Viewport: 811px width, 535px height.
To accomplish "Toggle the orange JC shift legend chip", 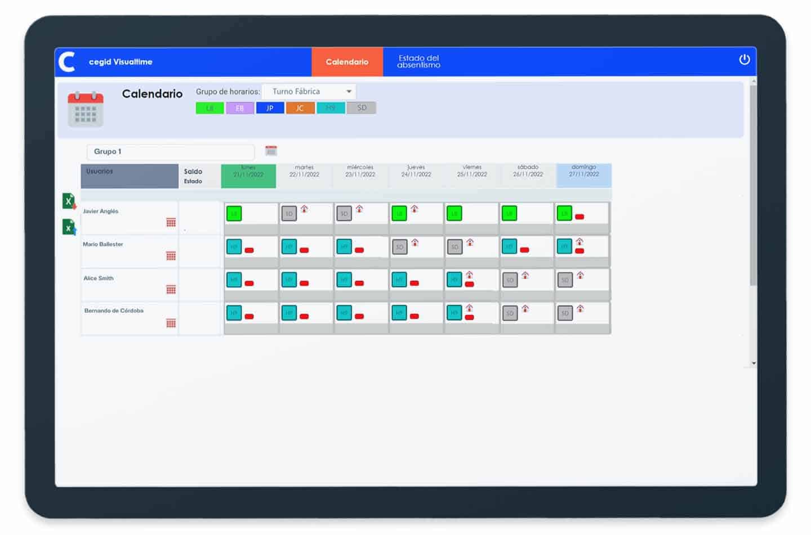I will click(300, 107).
